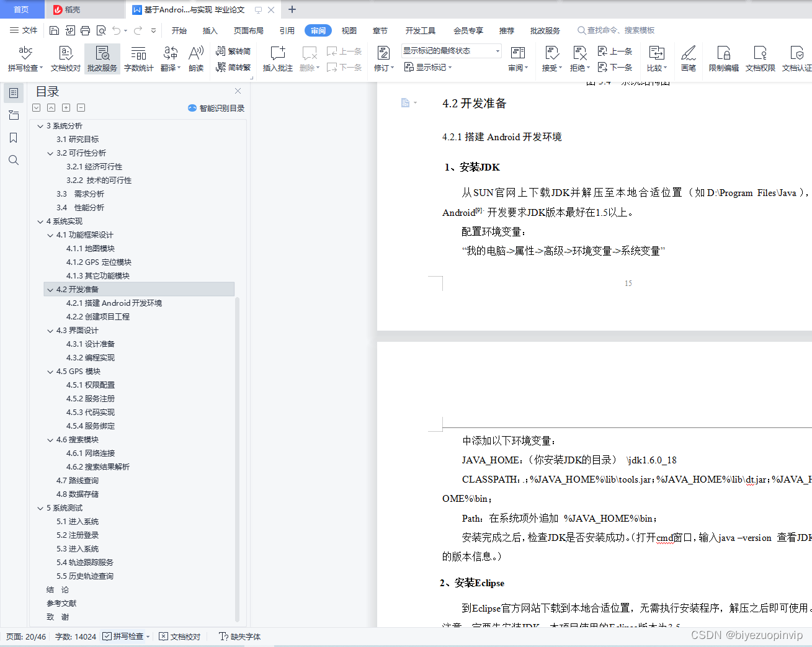Screen dimensions: 812x647
Task: Collapse the 4.5 GPS 模块 node
Action: (x=50, y=372)
